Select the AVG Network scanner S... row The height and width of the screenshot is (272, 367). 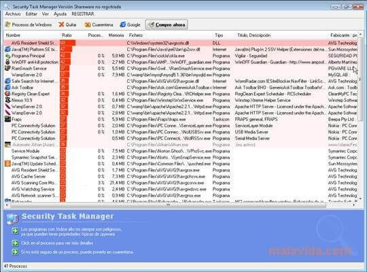click(x=181, y=195)
